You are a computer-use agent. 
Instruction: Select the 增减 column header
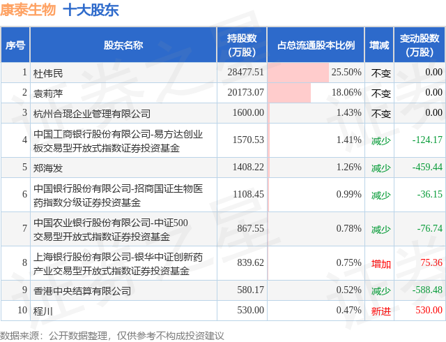(379, 45)
